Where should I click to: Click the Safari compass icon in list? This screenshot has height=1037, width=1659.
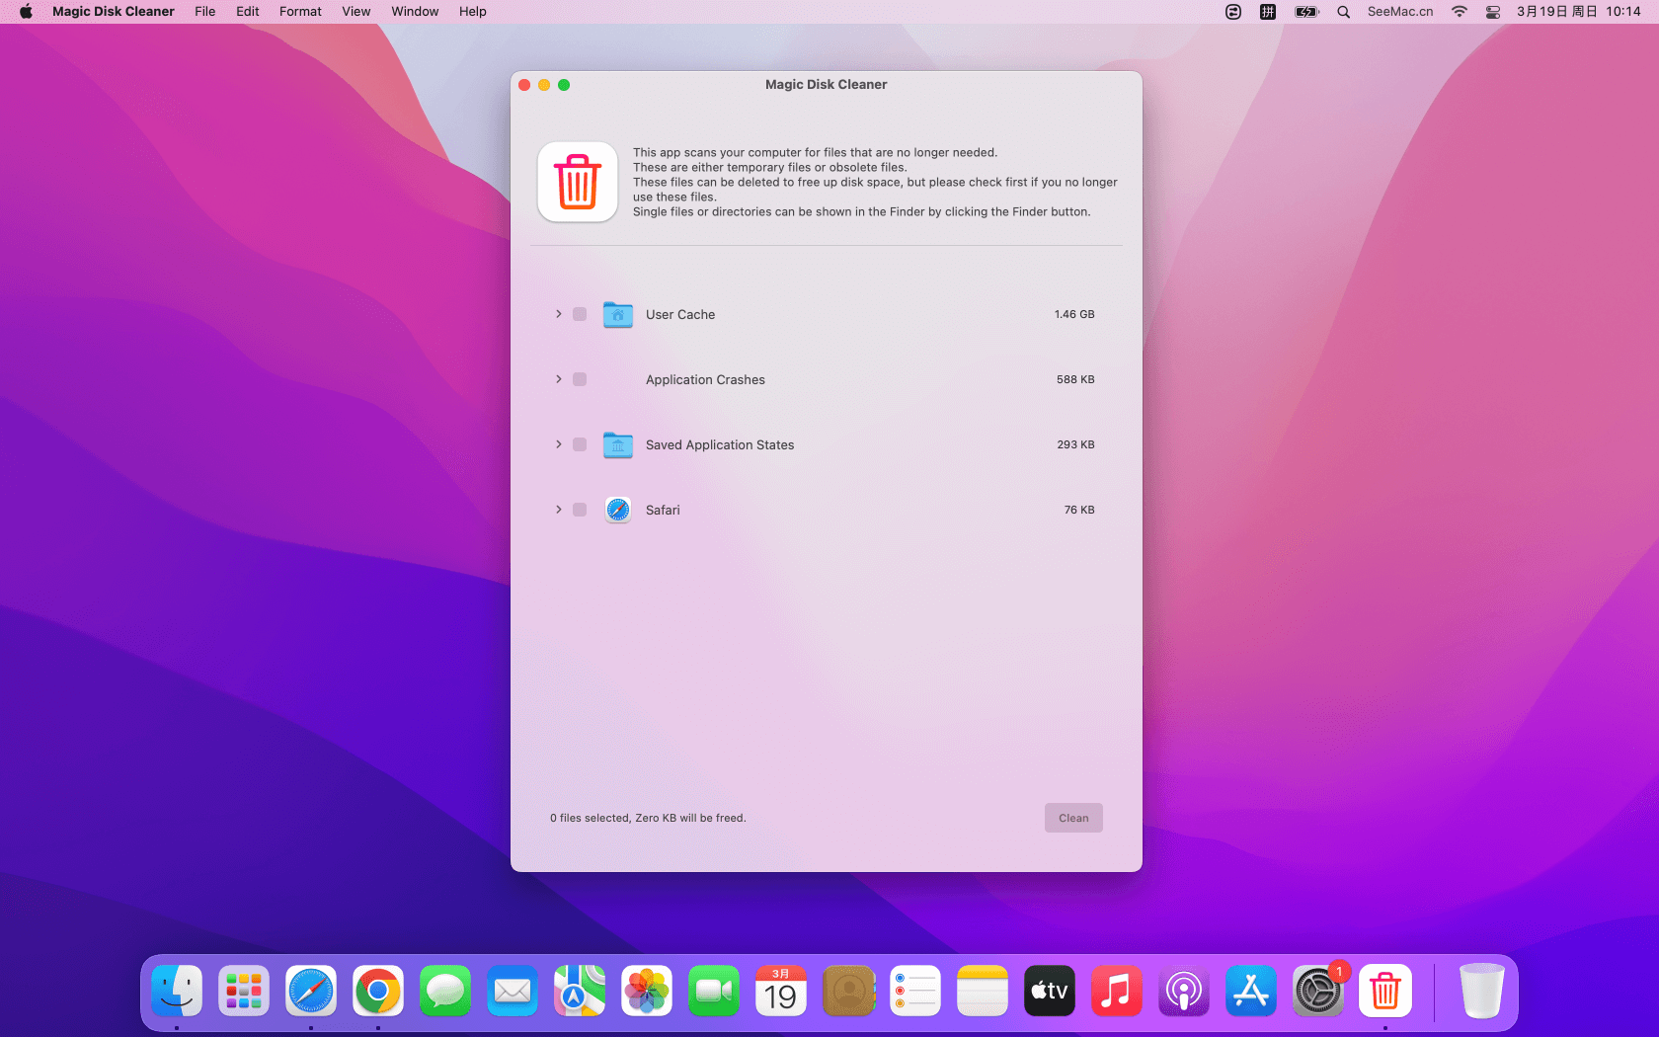point(617,510)
